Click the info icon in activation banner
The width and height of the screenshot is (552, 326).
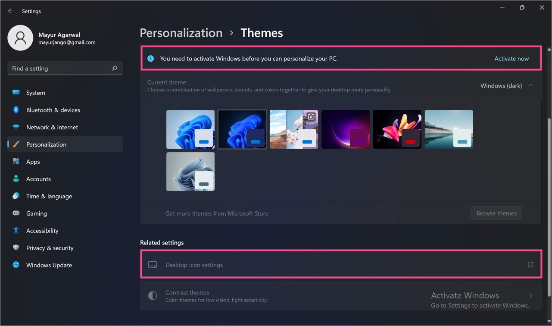tap(150, 58)
